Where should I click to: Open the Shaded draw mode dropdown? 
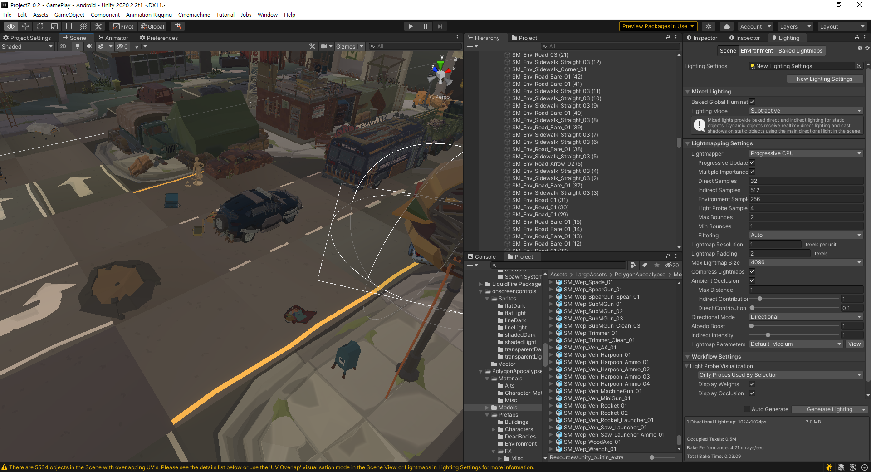[27, 46]
